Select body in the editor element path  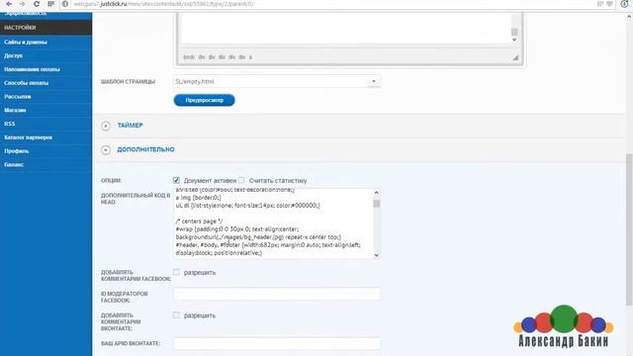pyautogui.click(x=189, y=57)
